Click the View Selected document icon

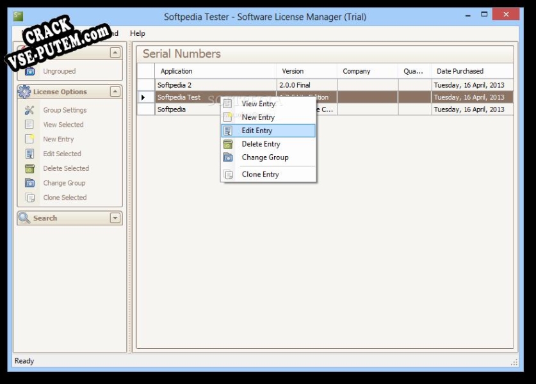(29, 124)
